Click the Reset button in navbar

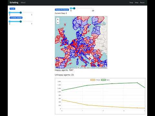click(142, 3)
